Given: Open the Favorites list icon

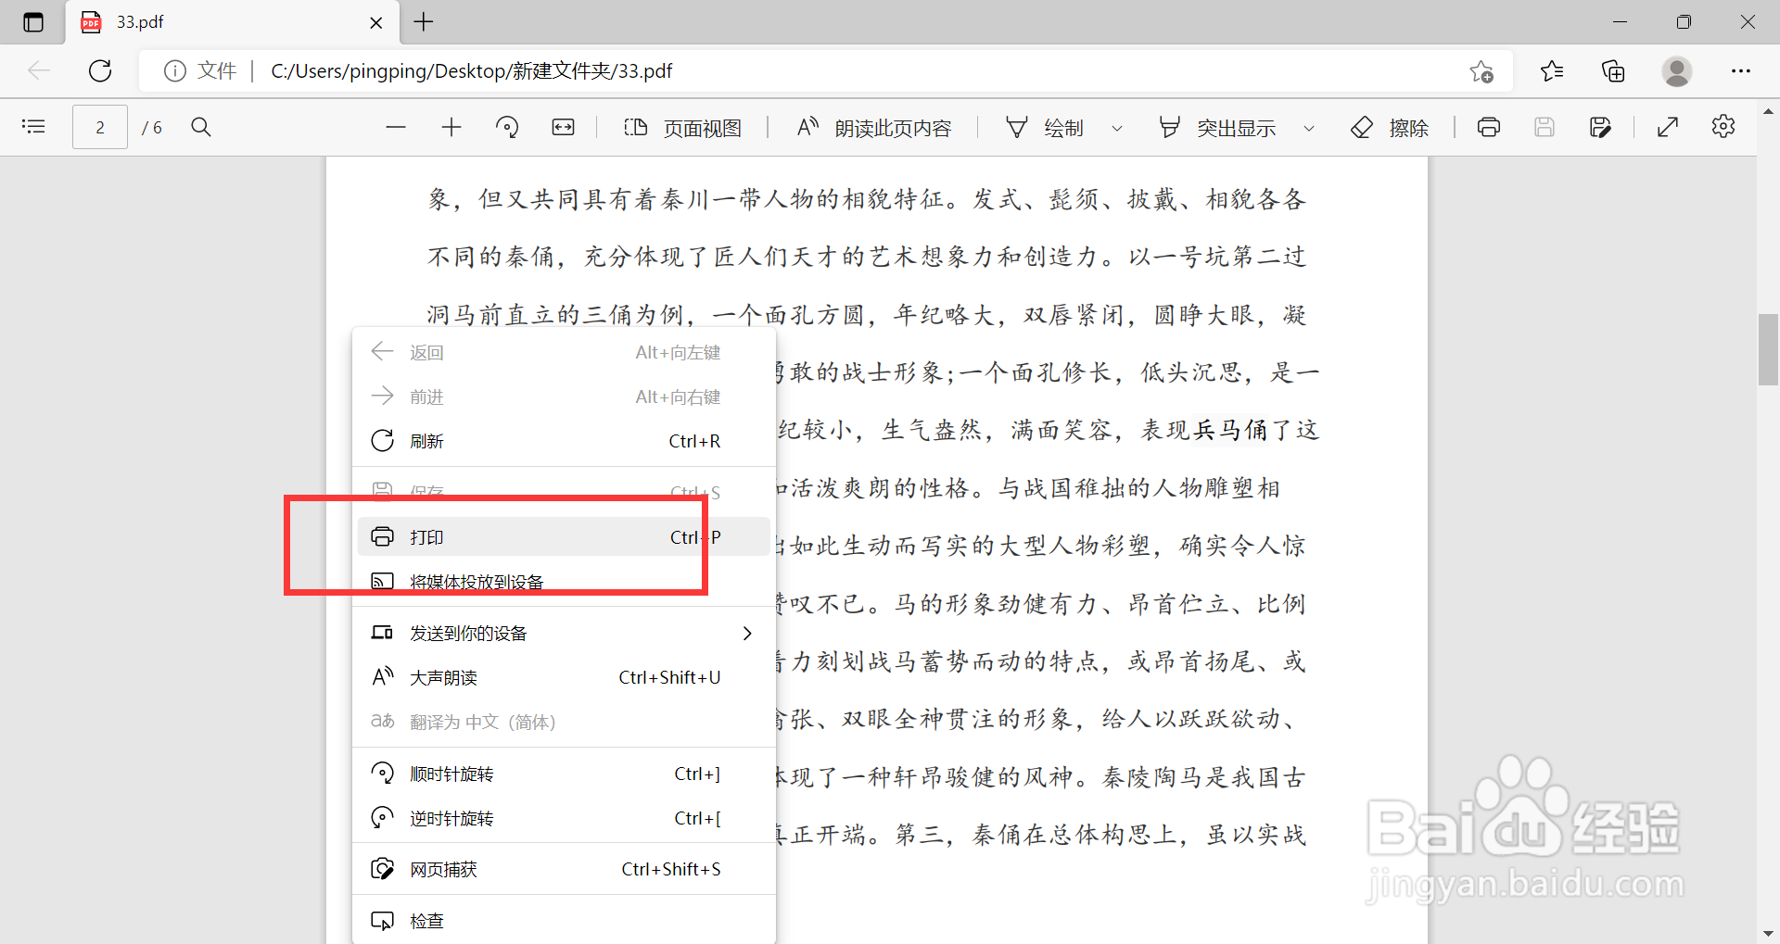Looking at the screenshot, I should (x=1551, y=71).
